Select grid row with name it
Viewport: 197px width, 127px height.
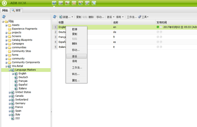point(125,47)
